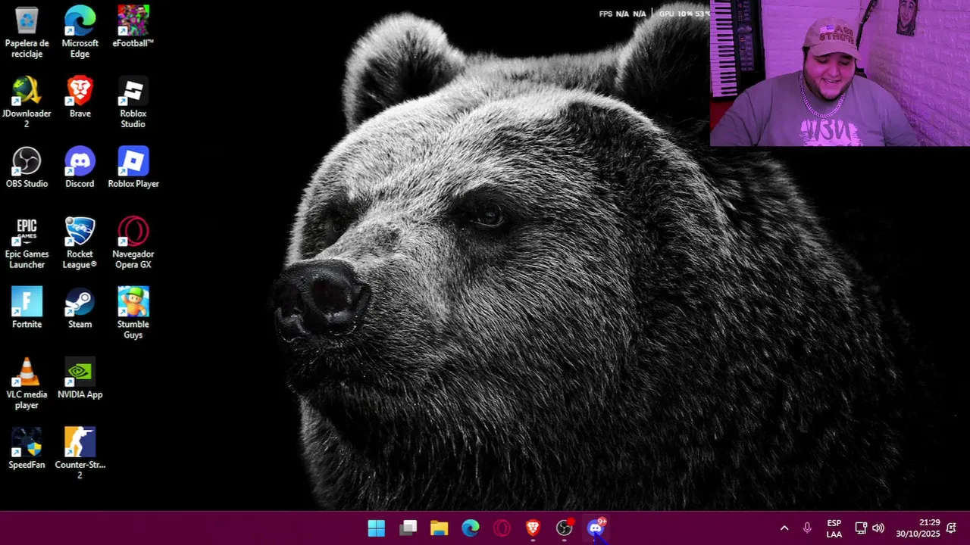Select the NVIDIA App desktop icon
The height and width of the screenshot is (545, 970).
point(80,378)
